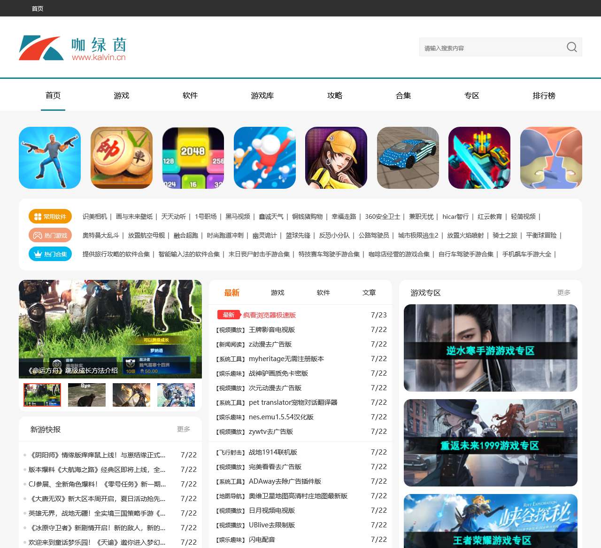Click the 热门游戏 gamepad badge
The height and width of the screenshot is (548, 601).
(x=50, y=235)
